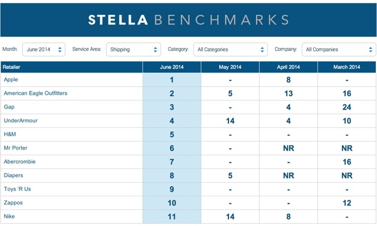Click the Month selector up-down arrow icon
377x226 pixels.
click(59, 50)
